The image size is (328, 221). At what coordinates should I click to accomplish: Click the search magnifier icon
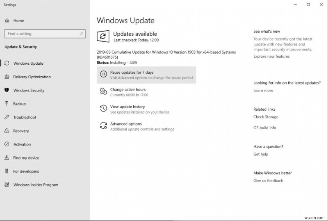[x=81, y=34]
